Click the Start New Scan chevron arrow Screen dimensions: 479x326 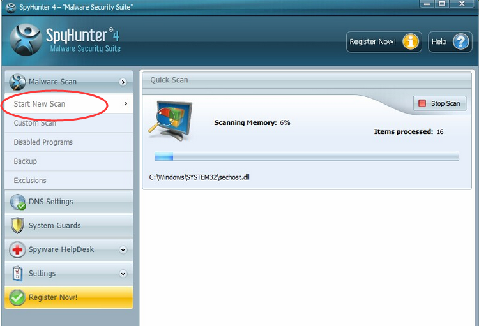pos(126,104)
